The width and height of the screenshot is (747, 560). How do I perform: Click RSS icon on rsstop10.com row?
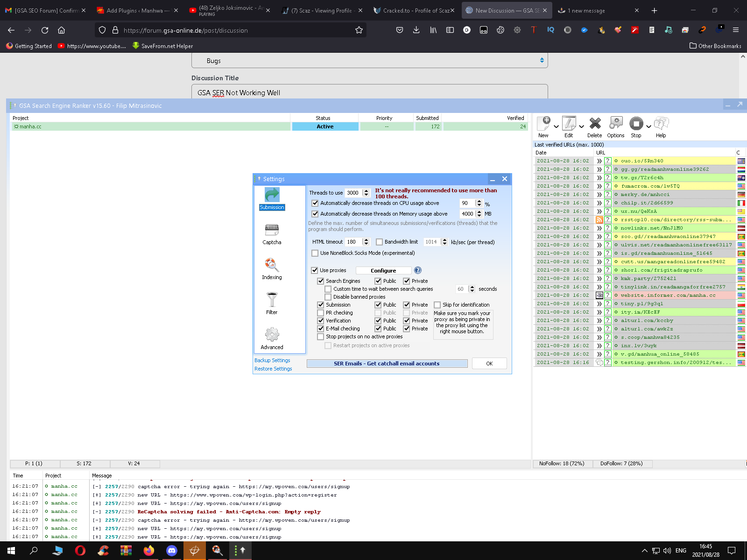point(599,219)
